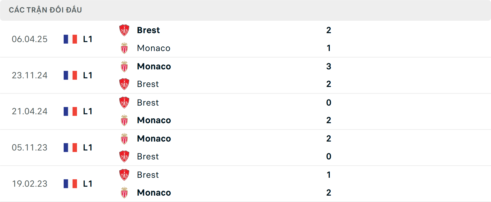Screen dimensions: 491x202
Task: Click the Monaco team name in the 21.04.24 match
Action: [154, 120]
